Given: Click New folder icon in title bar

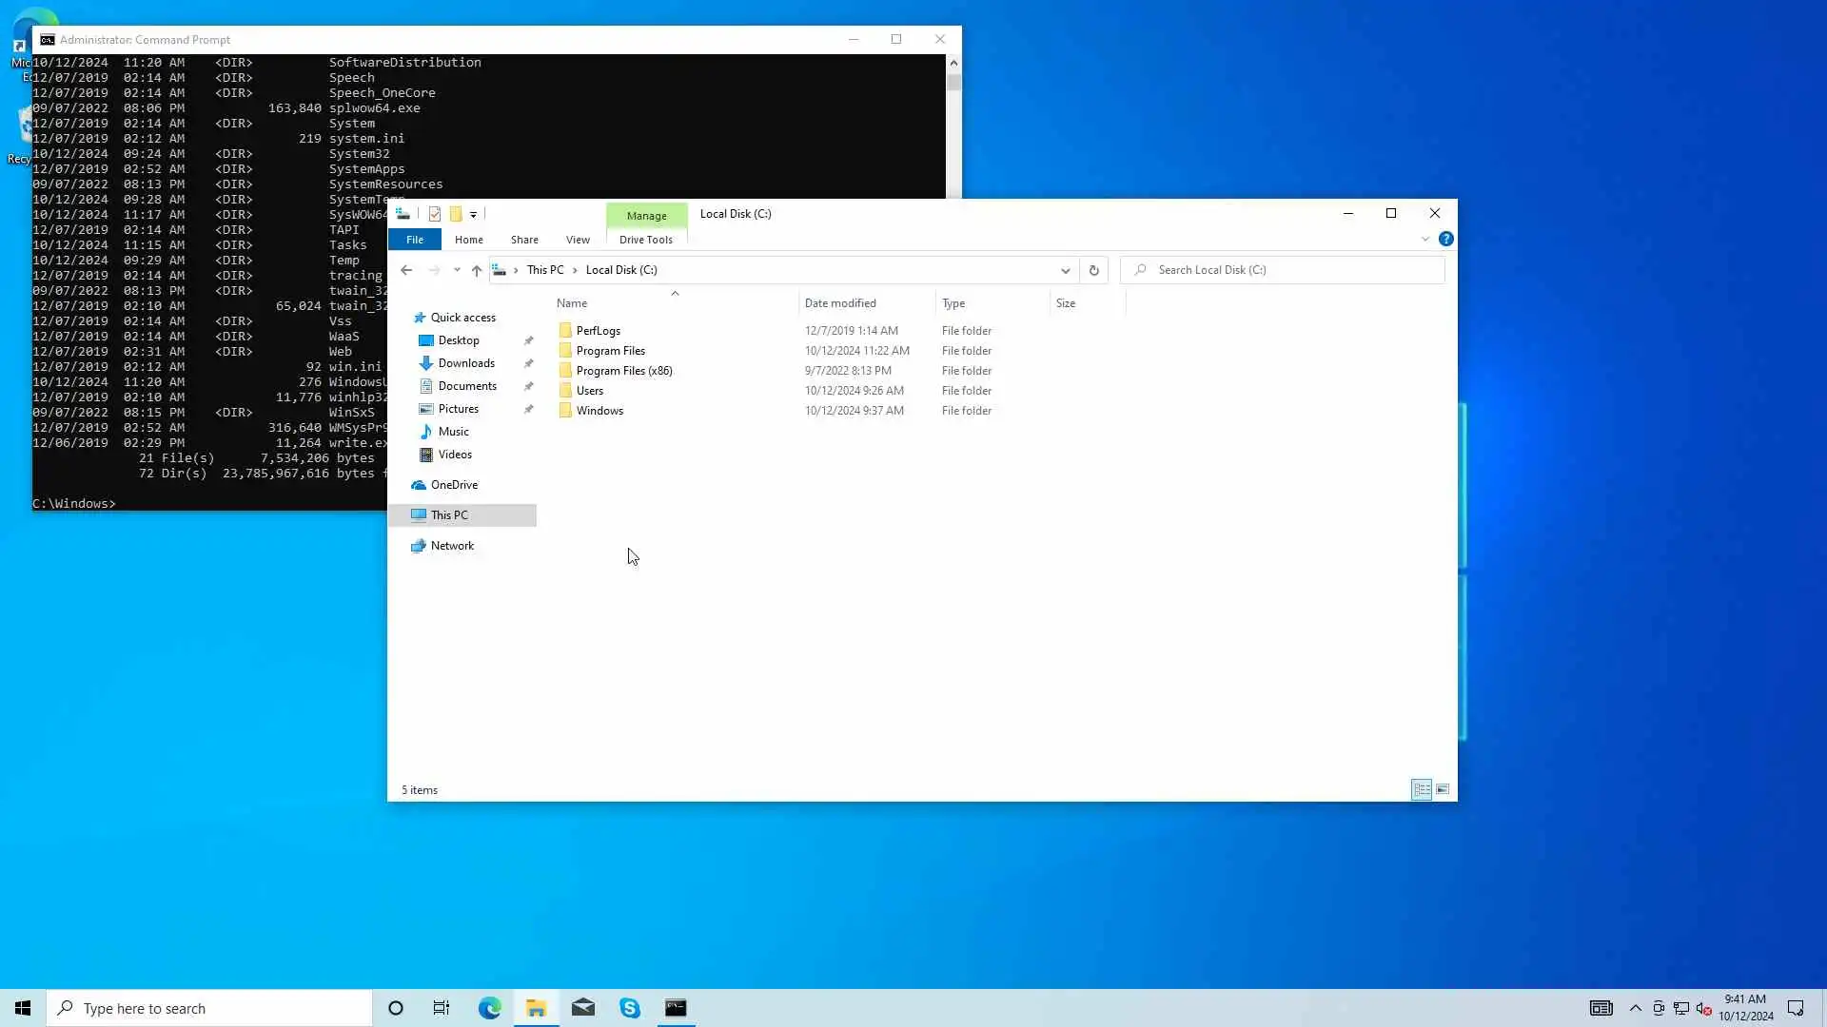Looking at the screenshot, I should (x=456, y=214).
